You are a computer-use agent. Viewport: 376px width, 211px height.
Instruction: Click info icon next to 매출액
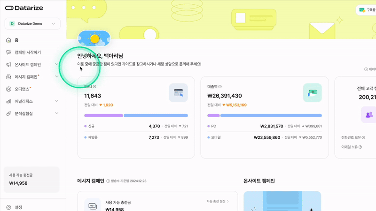[220, 87]
